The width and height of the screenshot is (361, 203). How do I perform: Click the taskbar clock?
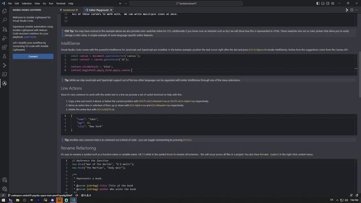(354, 200)
